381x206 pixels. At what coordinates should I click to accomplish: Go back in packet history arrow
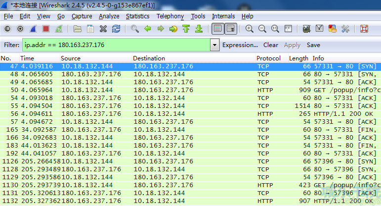pos(147,29)
